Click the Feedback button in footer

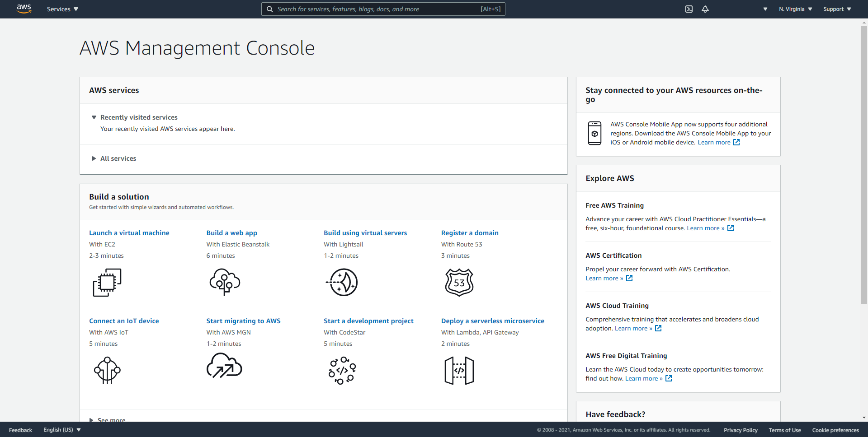click(20, 430)
